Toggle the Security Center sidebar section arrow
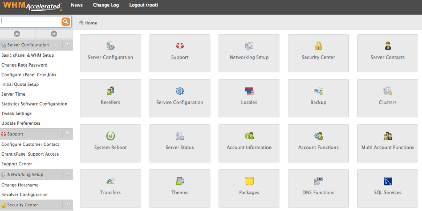This screenshot has height=211, width=422. click(x=67, y=205)
